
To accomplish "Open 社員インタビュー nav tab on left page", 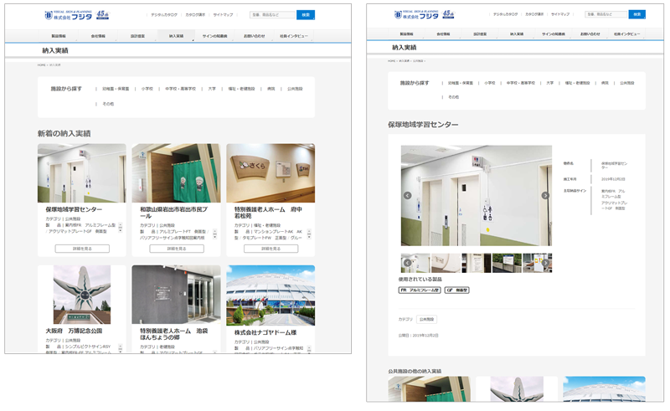I will (294, 36).
